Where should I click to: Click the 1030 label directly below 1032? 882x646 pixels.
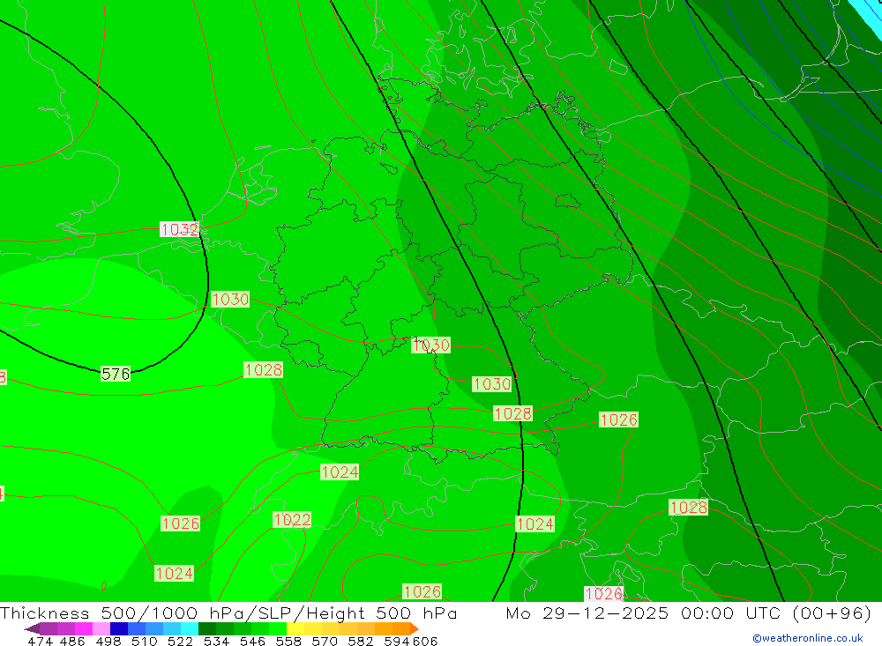point(230,299)
